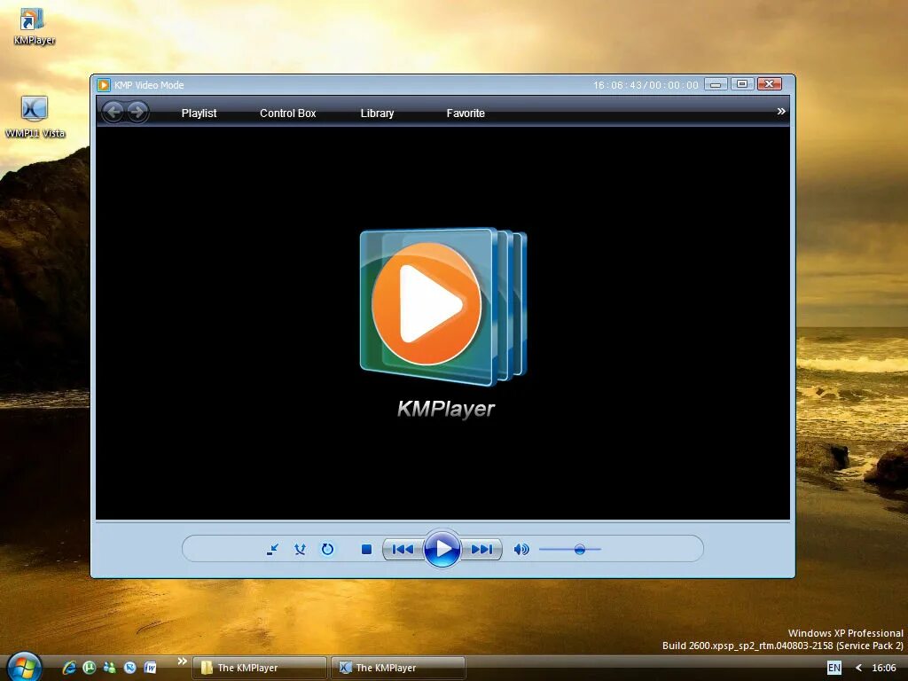Click the blue arrow quick launch icon
The height and width of the screenshot is (681, 908).
coord(129,668)
